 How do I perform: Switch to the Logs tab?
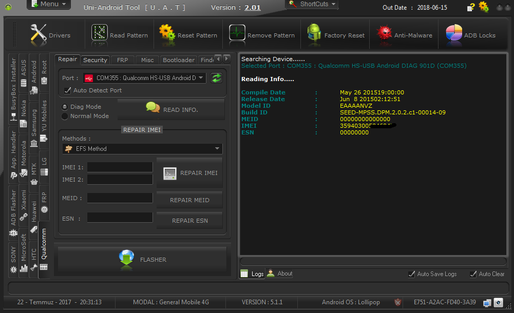(x=253, y=273)
